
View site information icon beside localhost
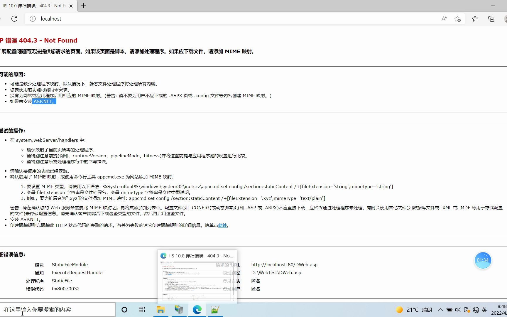click(33, 19)
